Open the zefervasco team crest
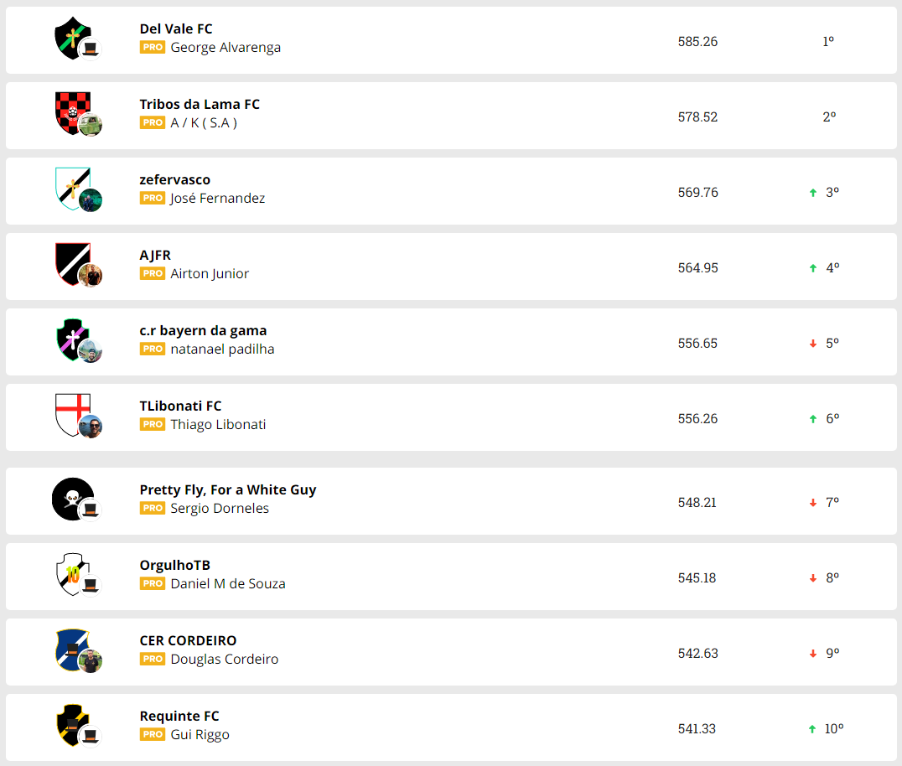902x766 pixels. click(x=70, y=187)
